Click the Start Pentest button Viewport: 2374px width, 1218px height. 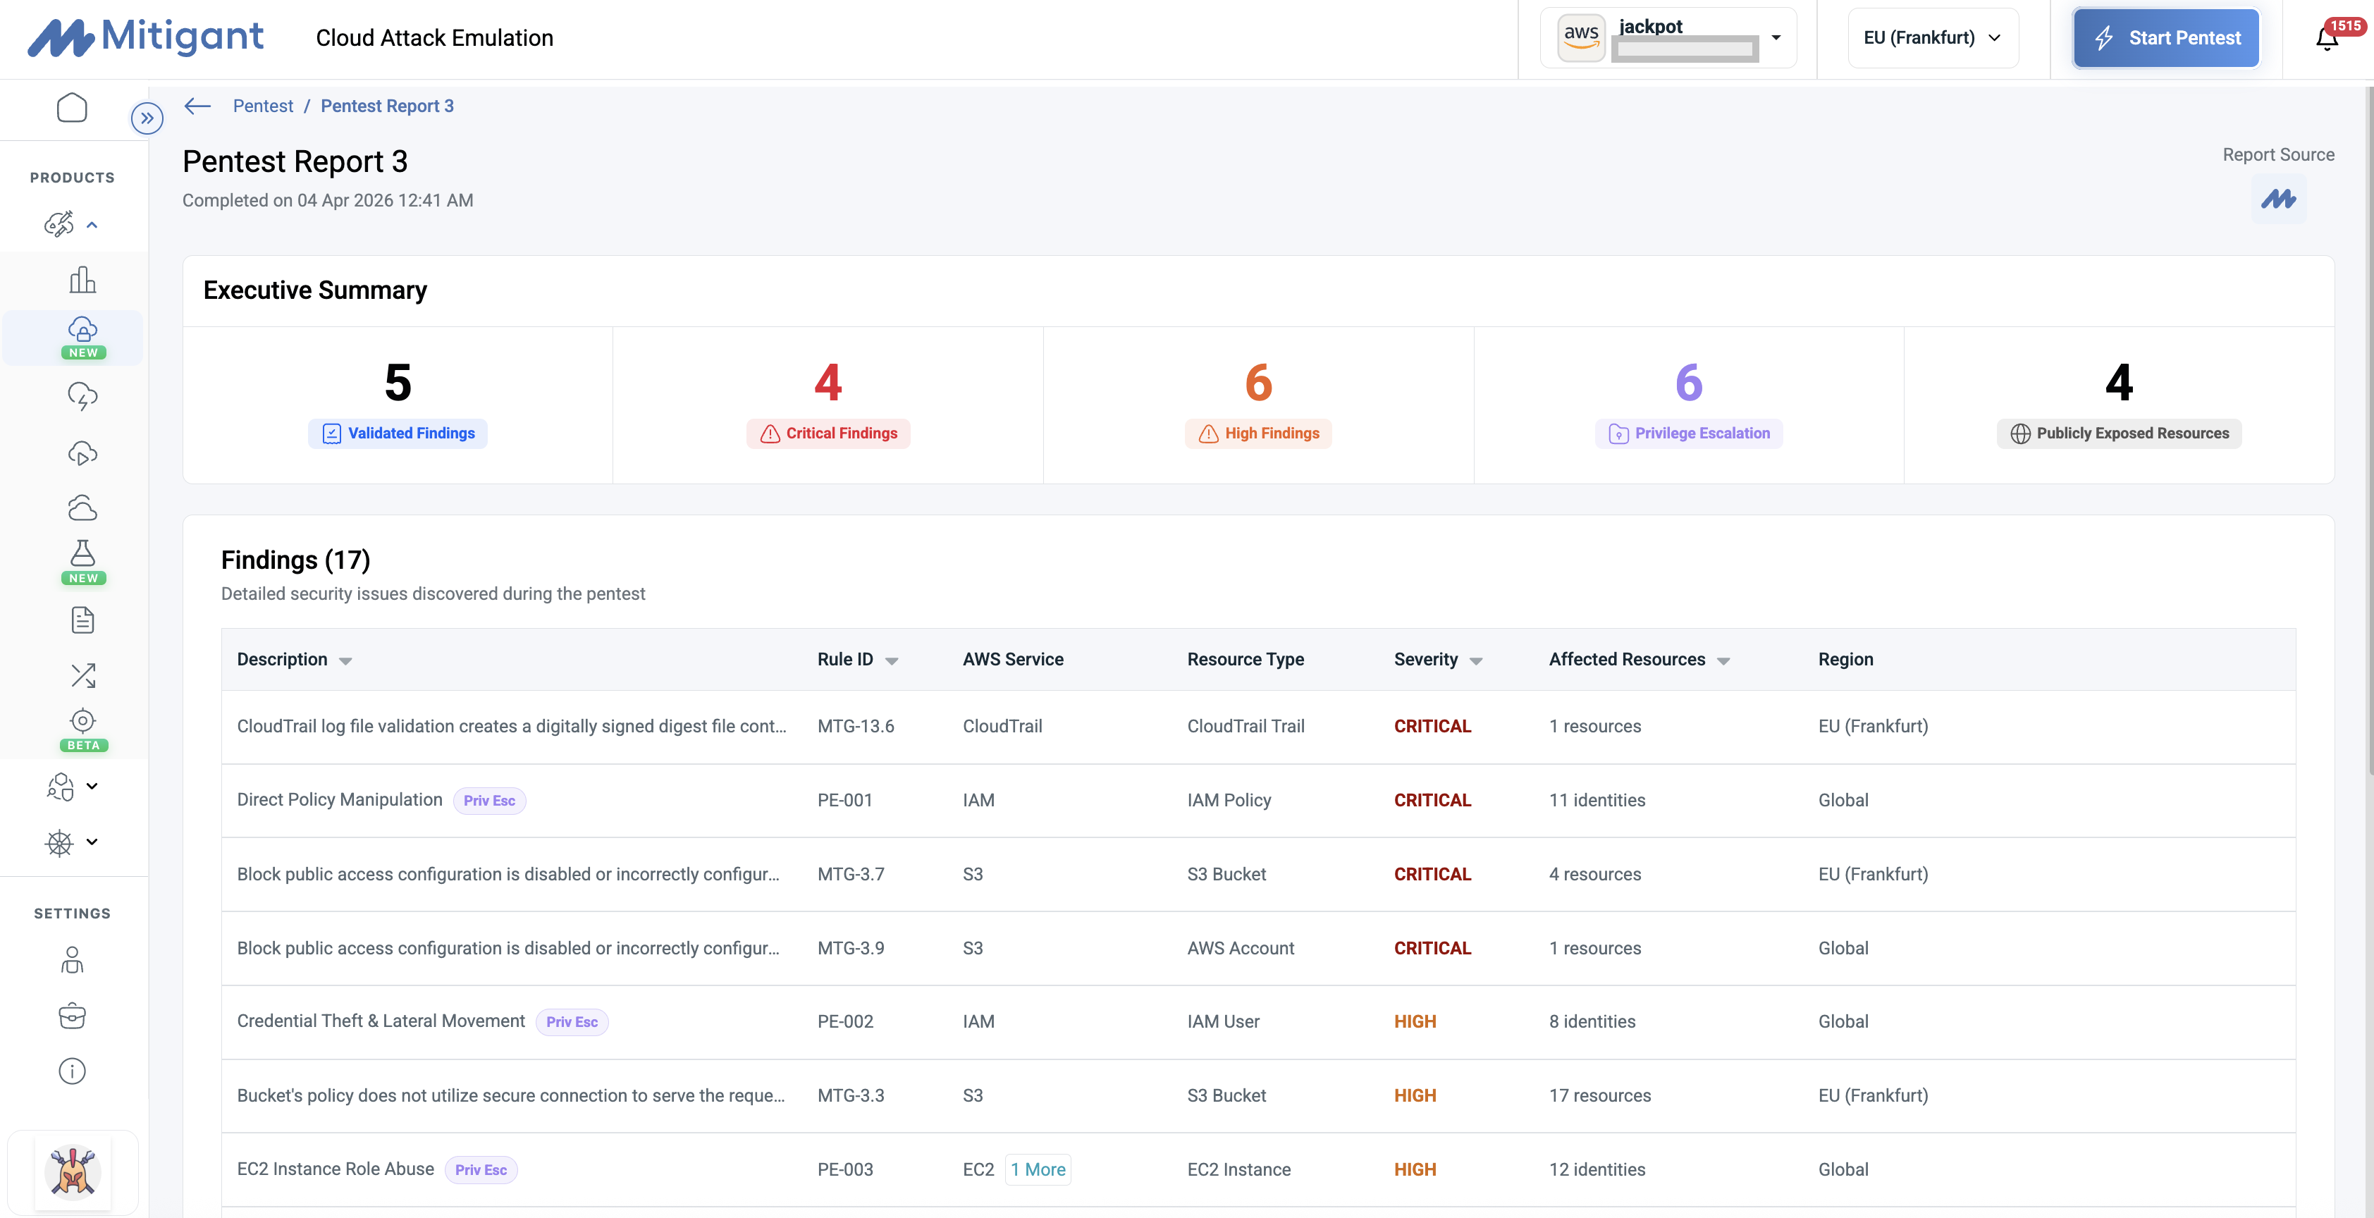coord(2166,38)
